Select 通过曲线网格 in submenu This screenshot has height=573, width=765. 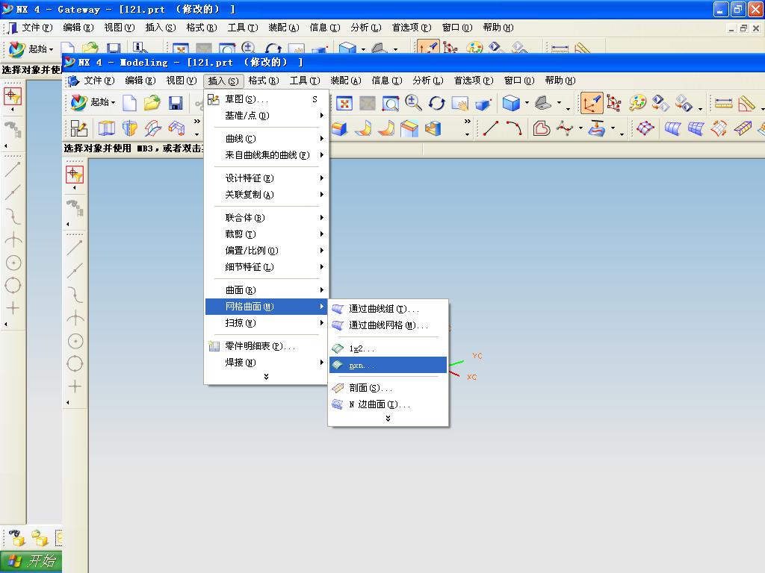coord(388,325)
